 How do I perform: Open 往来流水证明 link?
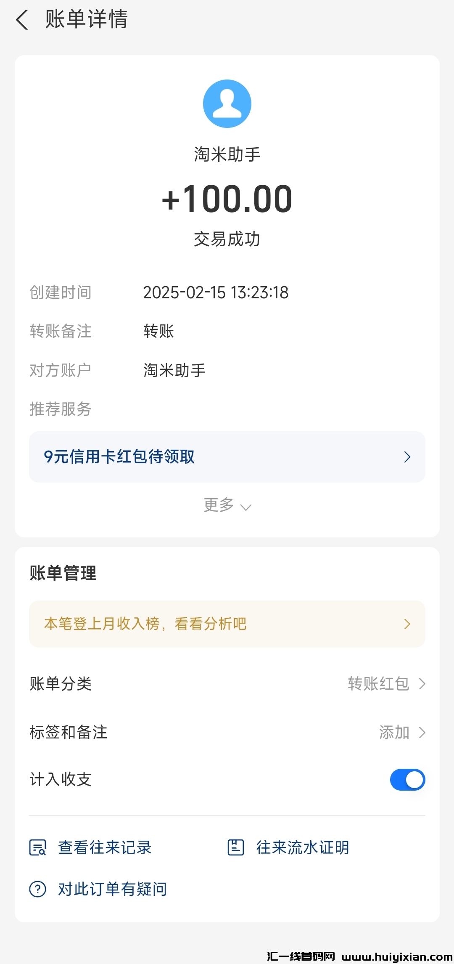pos(303,847)
